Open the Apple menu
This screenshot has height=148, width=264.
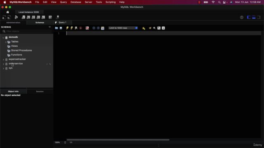(5, 2)
